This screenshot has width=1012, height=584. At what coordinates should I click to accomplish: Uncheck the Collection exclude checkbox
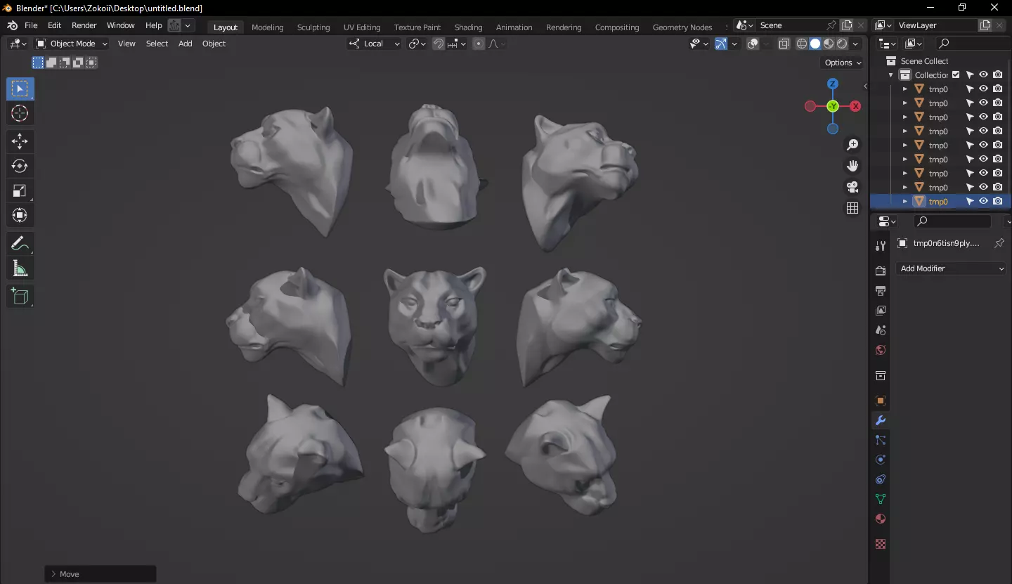tap(956, 74)
